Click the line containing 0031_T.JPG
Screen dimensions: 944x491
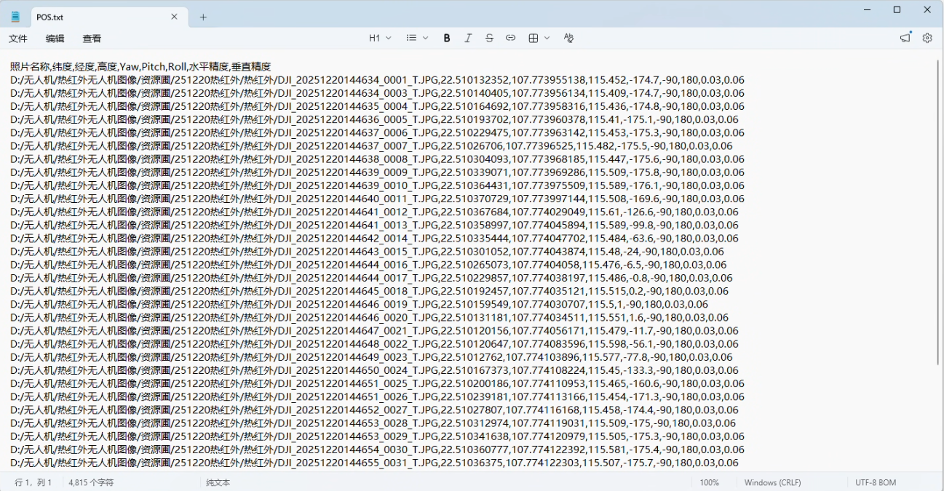point(374,463)
